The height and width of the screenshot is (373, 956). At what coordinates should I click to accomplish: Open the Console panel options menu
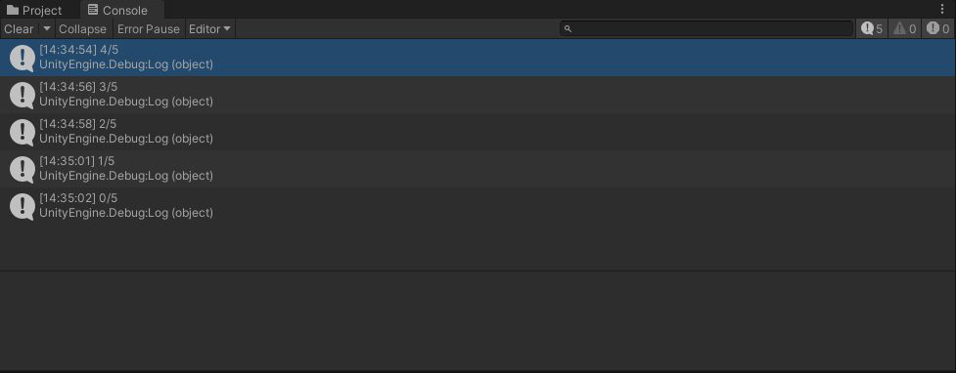point(942,9)
